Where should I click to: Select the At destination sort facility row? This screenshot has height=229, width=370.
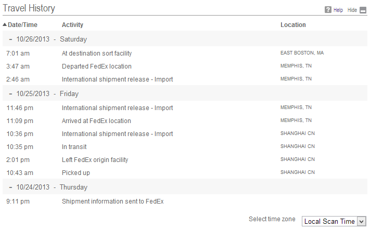[x=97, y=53]
